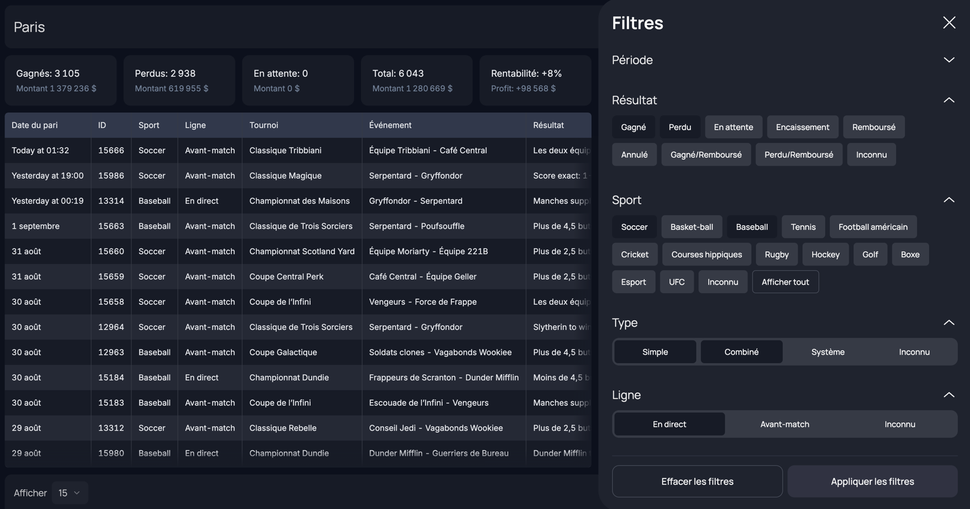This screenshot has width=970, height=509.
Task: Enable the Remboursé result filter
Action: [x=873, y=127]
